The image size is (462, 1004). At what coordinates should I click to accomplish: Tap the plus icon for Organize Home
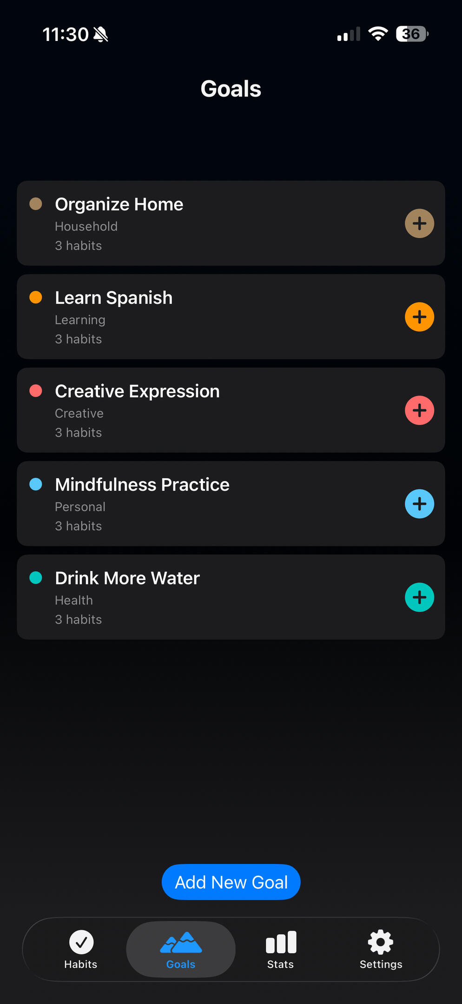pos(419,223)
